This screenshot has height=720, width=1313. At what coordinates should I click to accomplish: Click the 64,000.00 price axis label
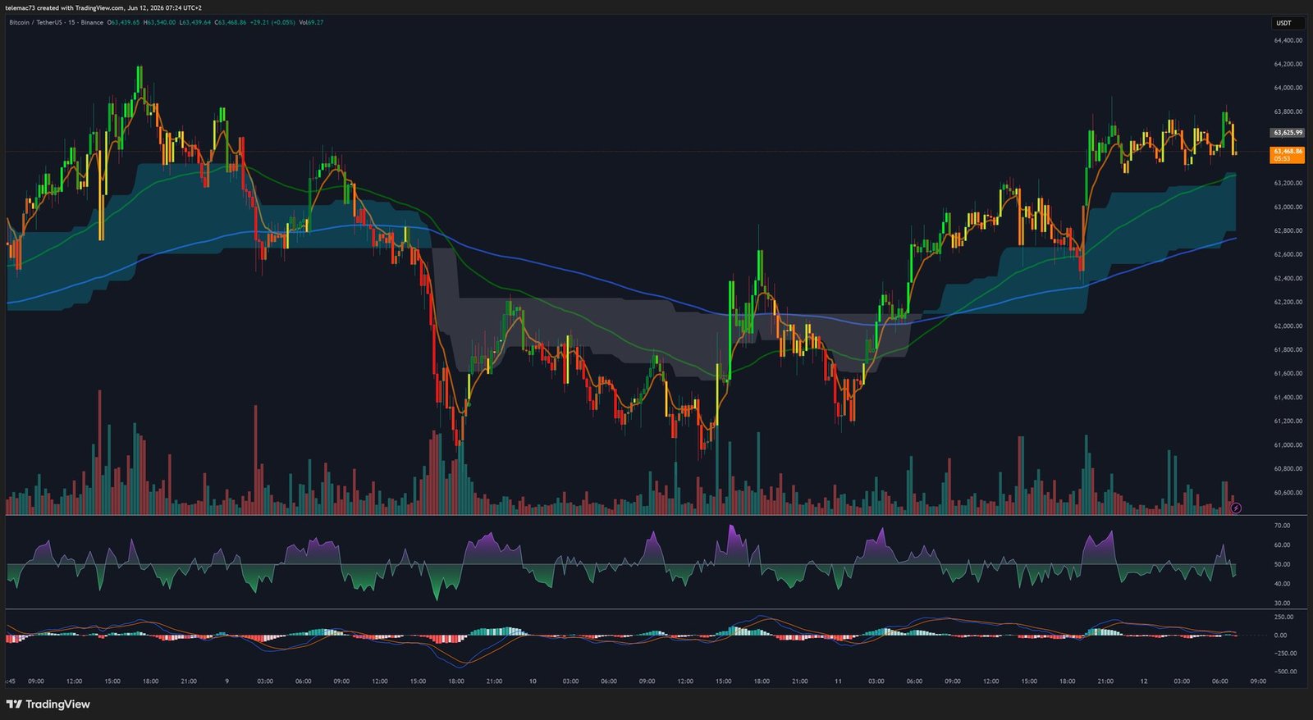[x=1288, y=88]
